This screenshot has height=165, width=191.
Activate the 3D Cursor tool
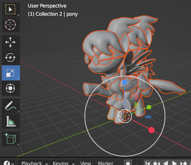[x=11, y=25]
